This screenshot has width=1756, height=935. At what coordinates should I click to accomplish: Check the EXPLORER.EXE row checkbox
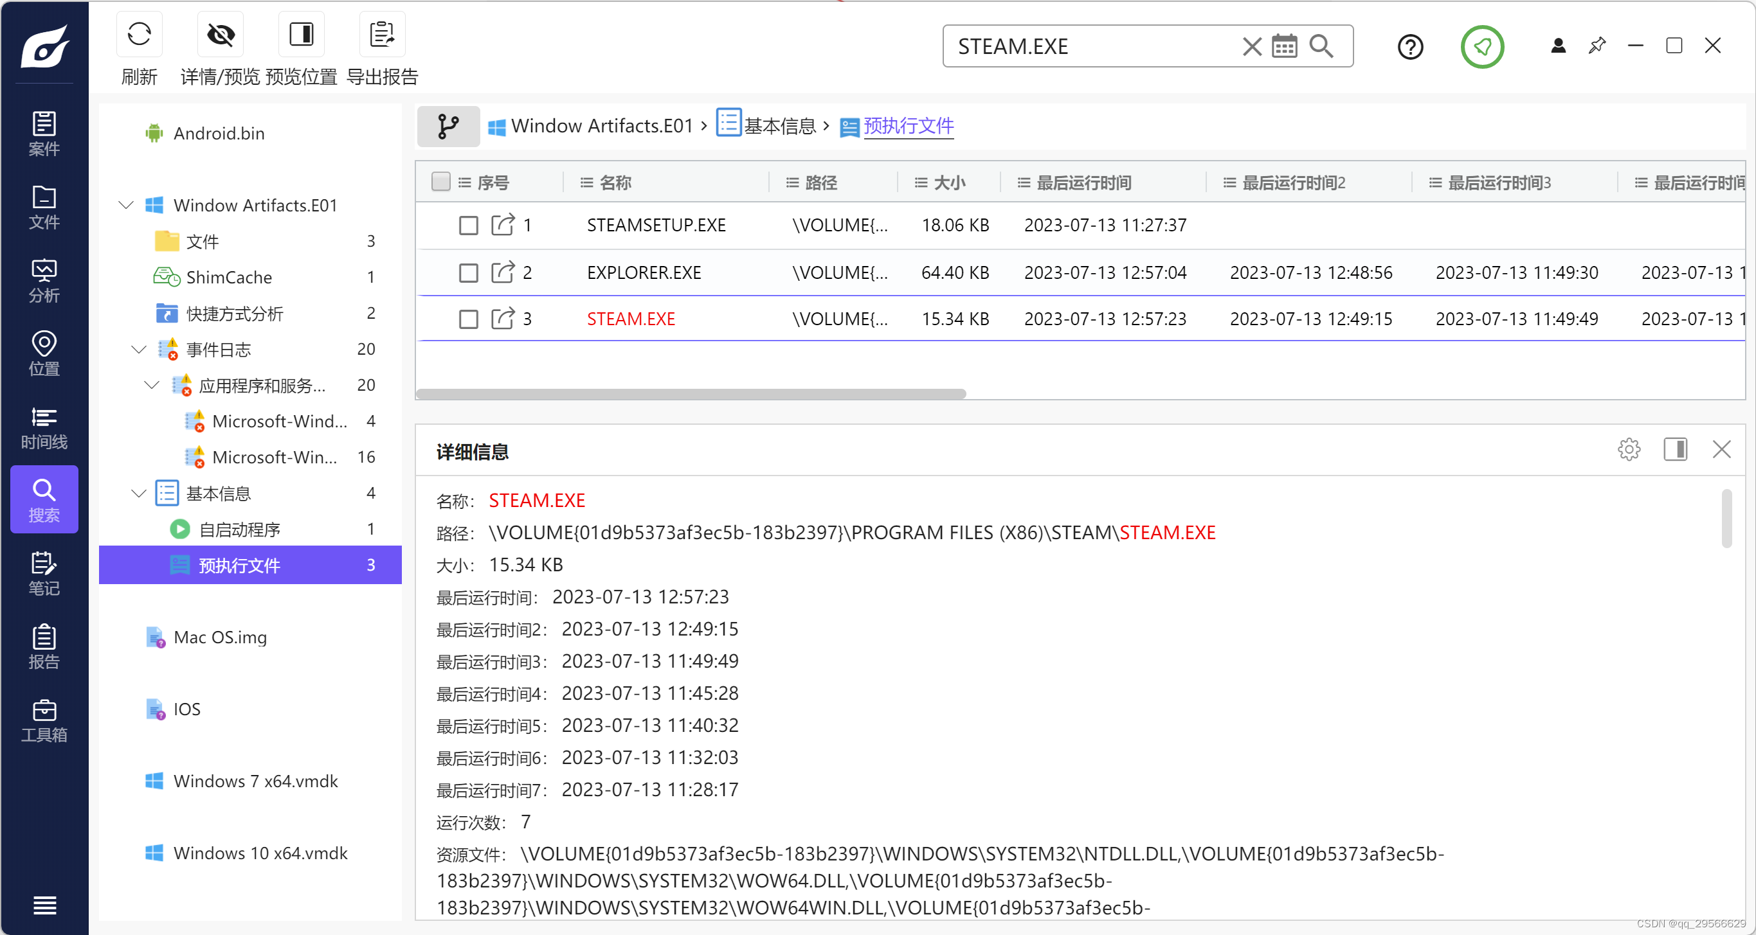pyautogui.click(x=468, y=272)
